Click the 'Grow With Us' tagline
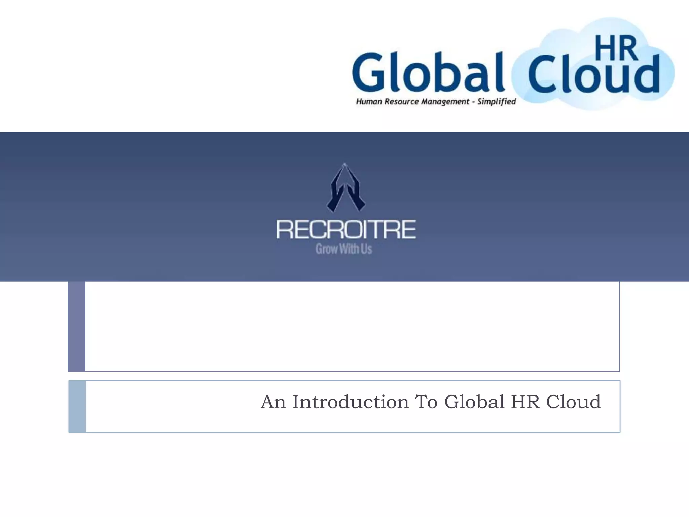The height and width of the screenshot is (517, 689). 344,249
